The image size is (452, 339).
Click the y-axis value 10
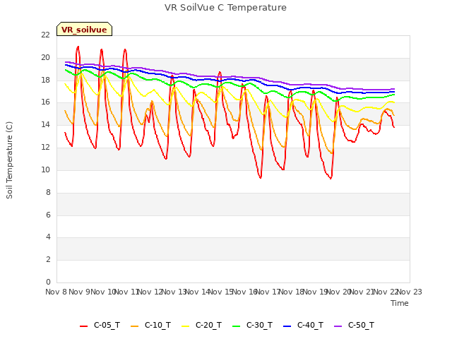pos(45,169)
